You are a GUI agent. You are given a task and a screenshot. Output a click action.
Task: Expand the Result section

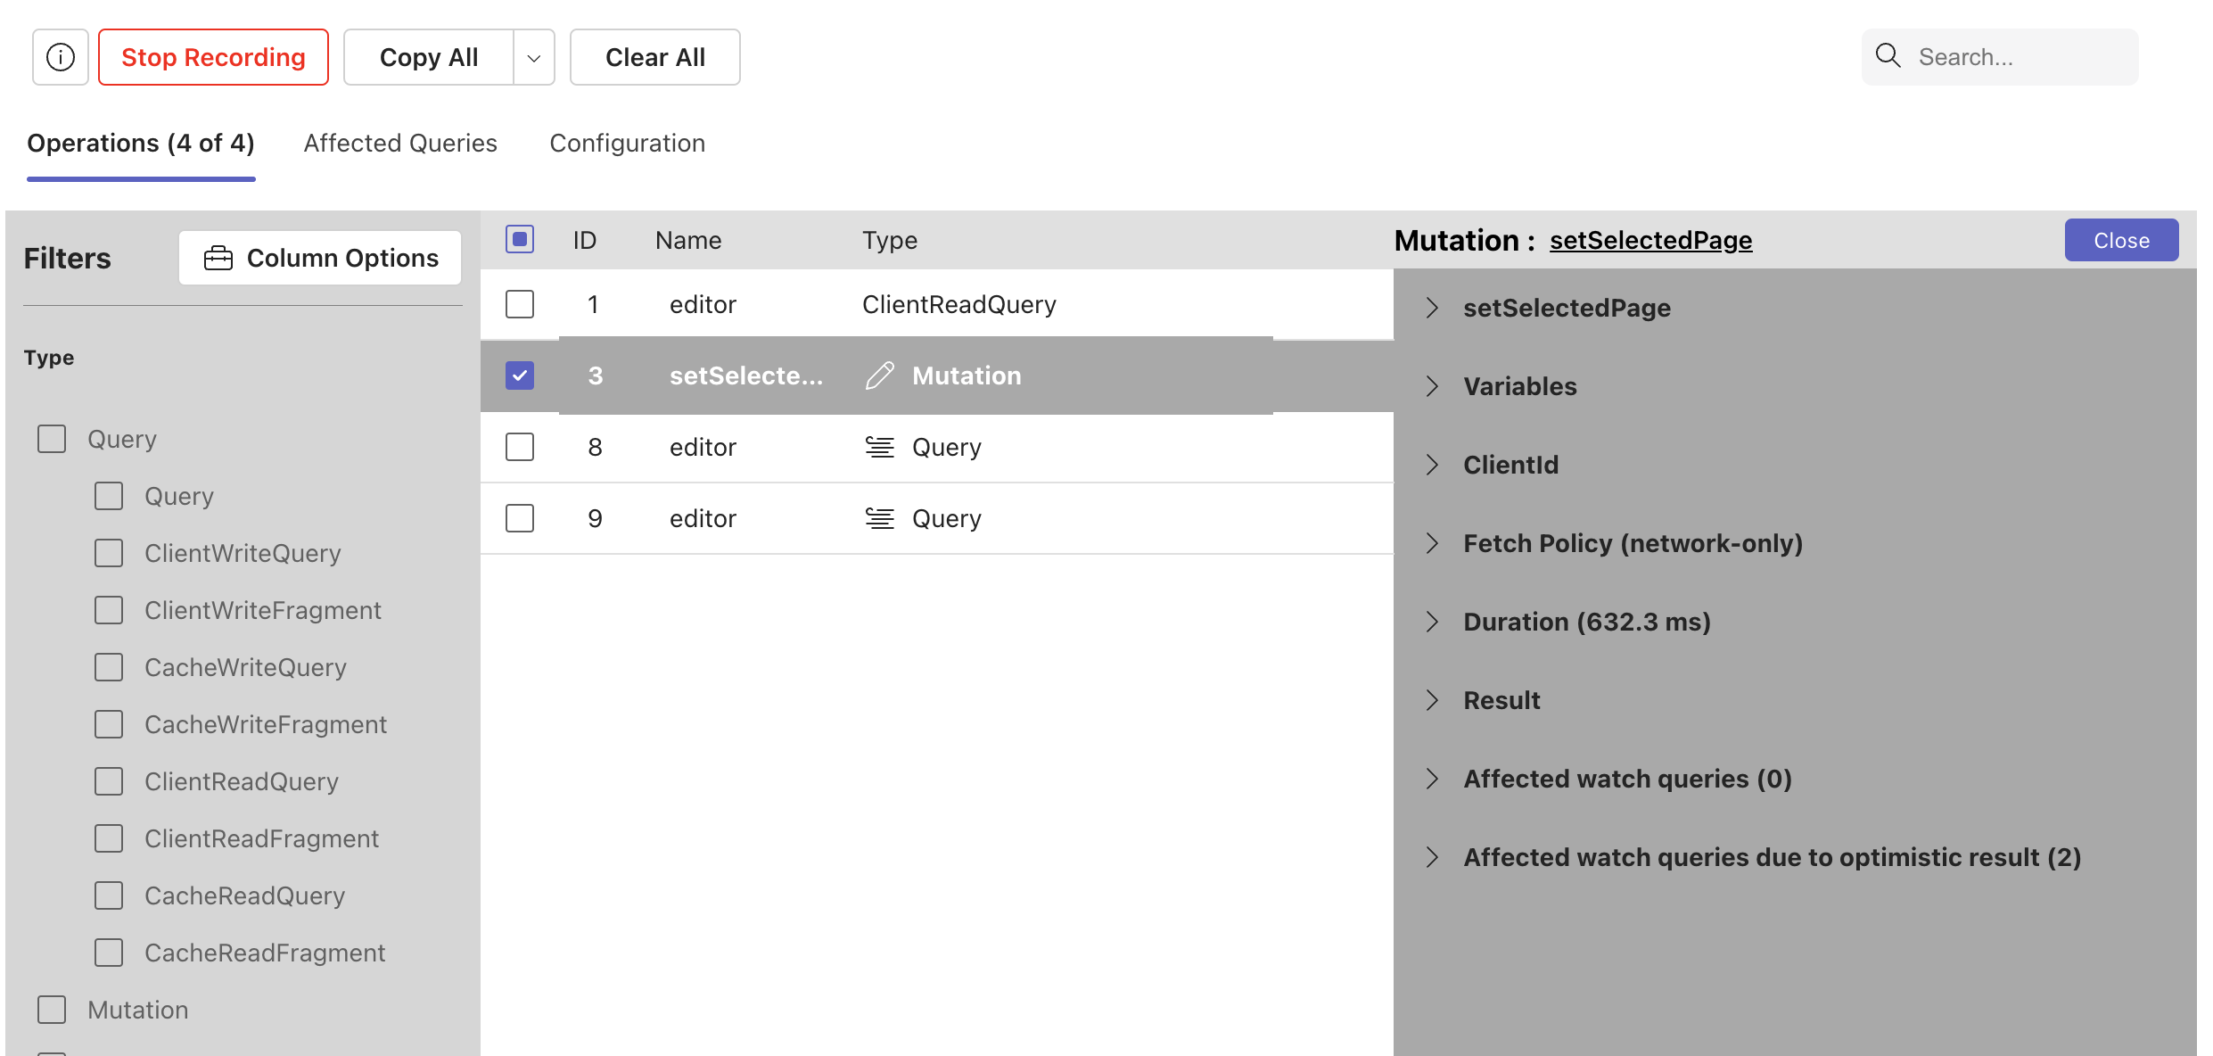pos(1432,700)
